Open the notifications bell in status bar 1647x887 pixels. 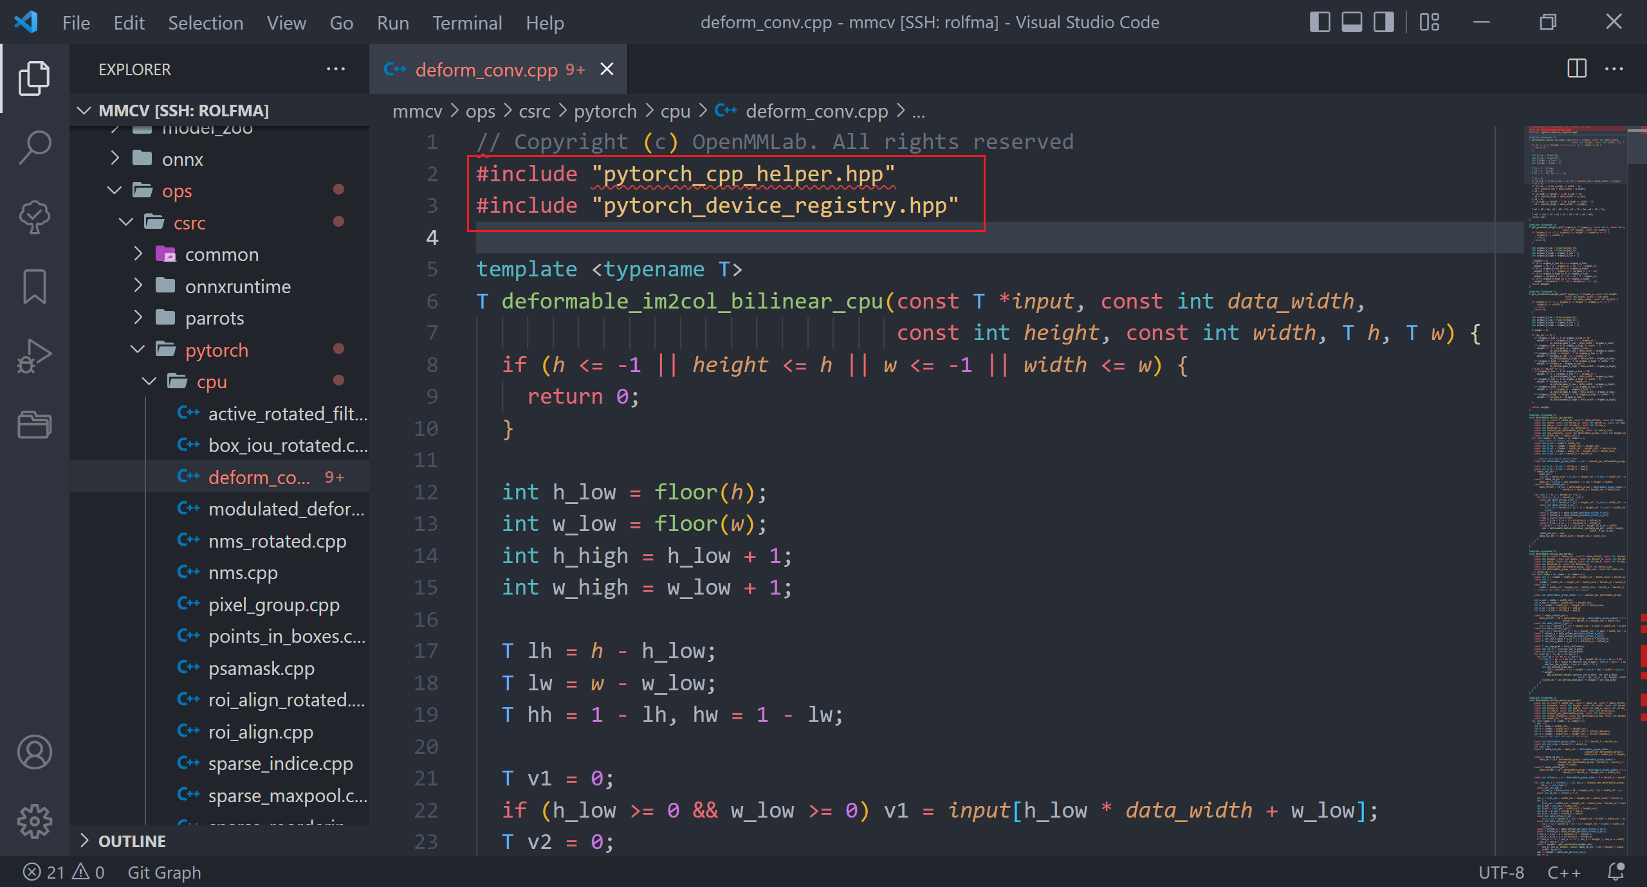tap(1617, 872)
